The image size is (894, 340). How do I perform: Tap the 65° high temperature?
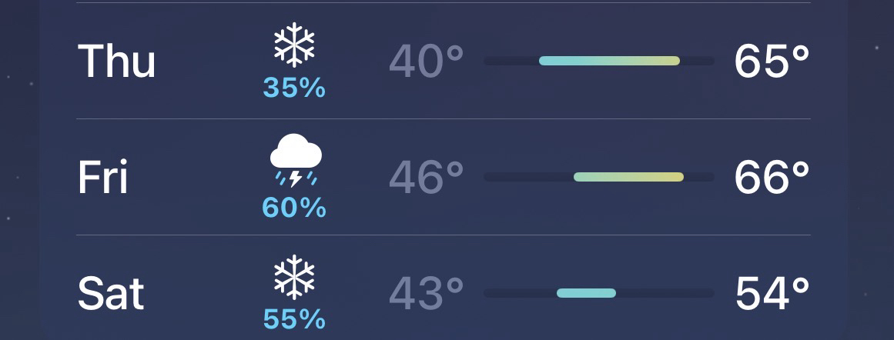coord(772,62)
